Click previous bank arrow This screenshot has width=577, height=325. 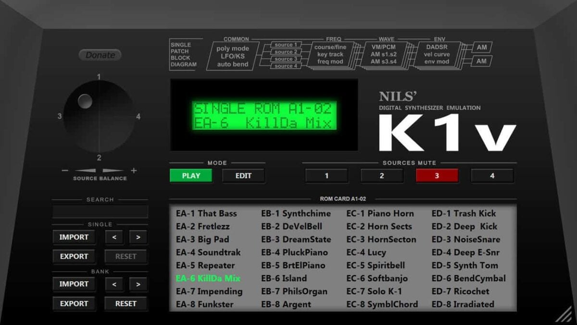(x=114, y=284)
